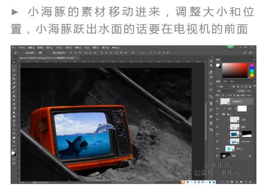Open the Color panel flyout menu

254,60
